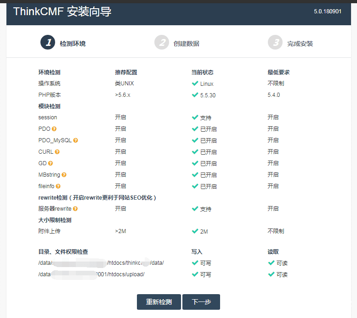
Task: Click the rewrite检测 section heading
Action: (x=97, y=198)
